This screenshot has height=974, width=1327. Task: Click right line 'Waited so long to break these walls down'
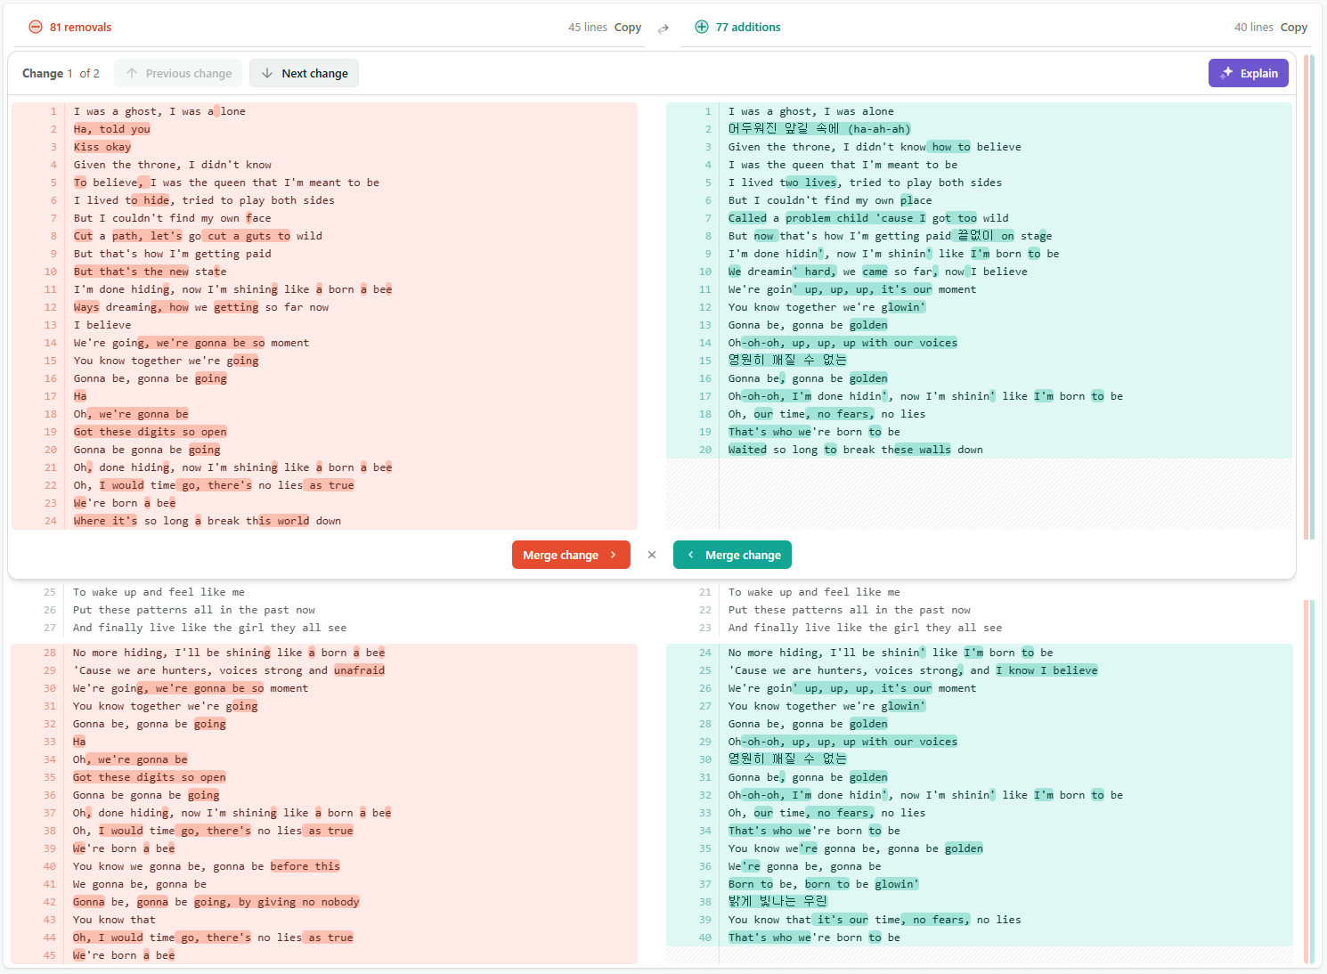pos(855,450)
